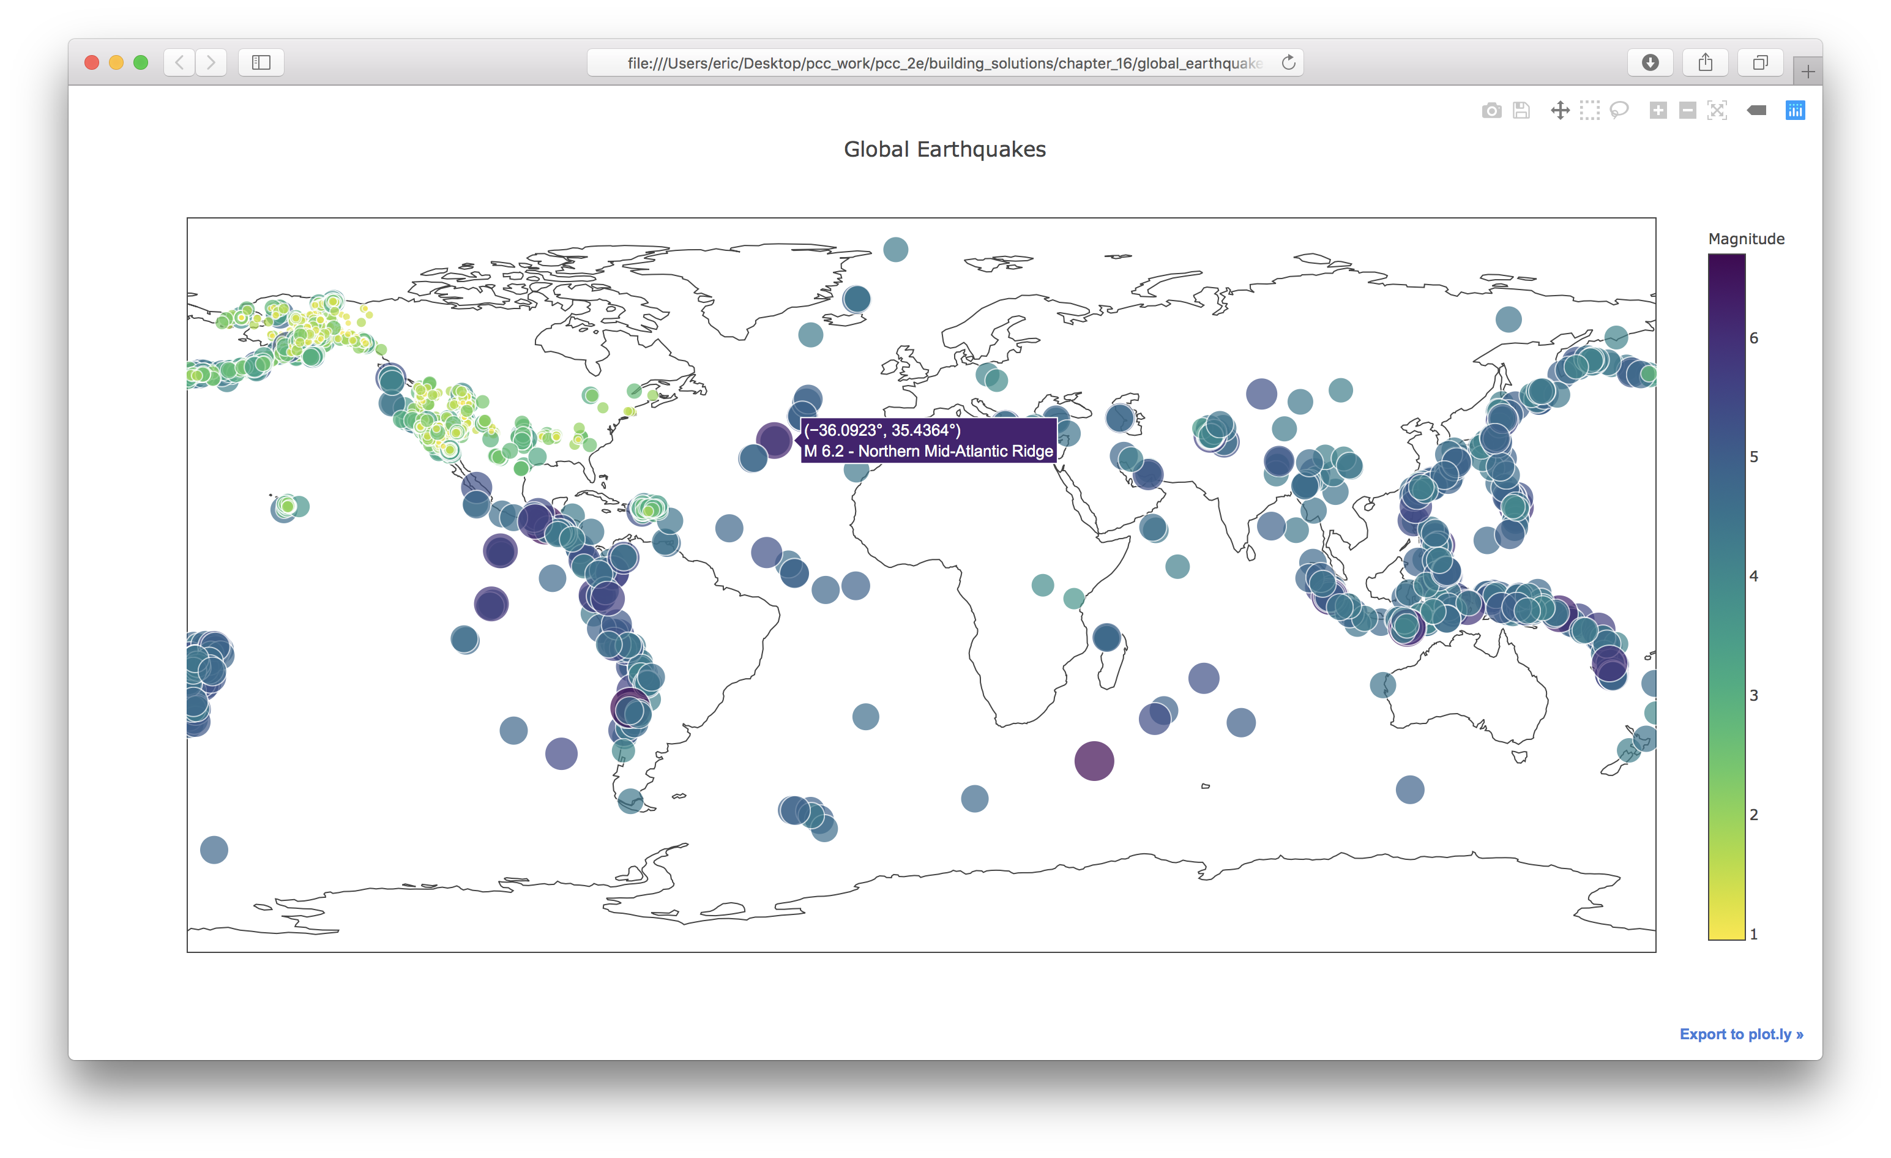Activate the Box Select tool
The height and width of the screenshot is (1158, 1891).
[1589, 111]
